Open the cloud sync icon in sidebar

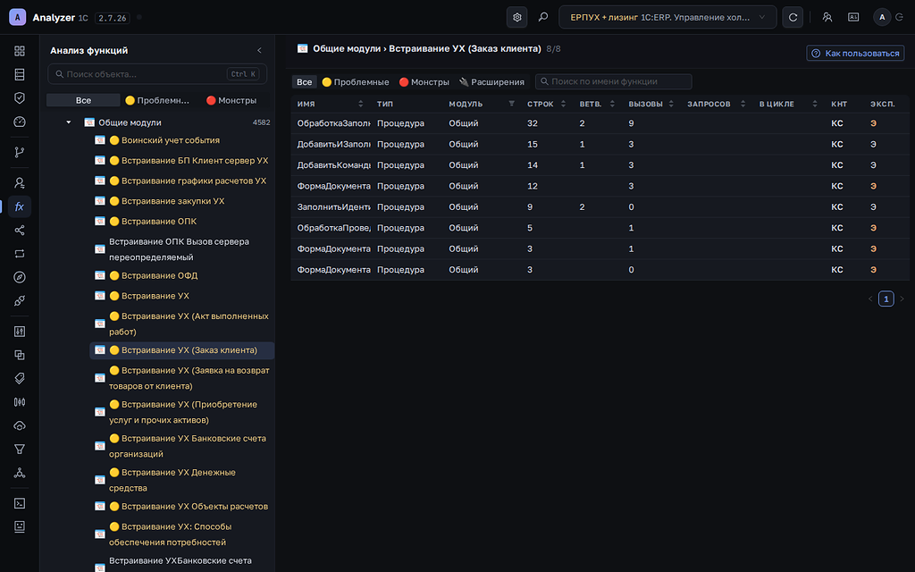[x=20, y=425]
